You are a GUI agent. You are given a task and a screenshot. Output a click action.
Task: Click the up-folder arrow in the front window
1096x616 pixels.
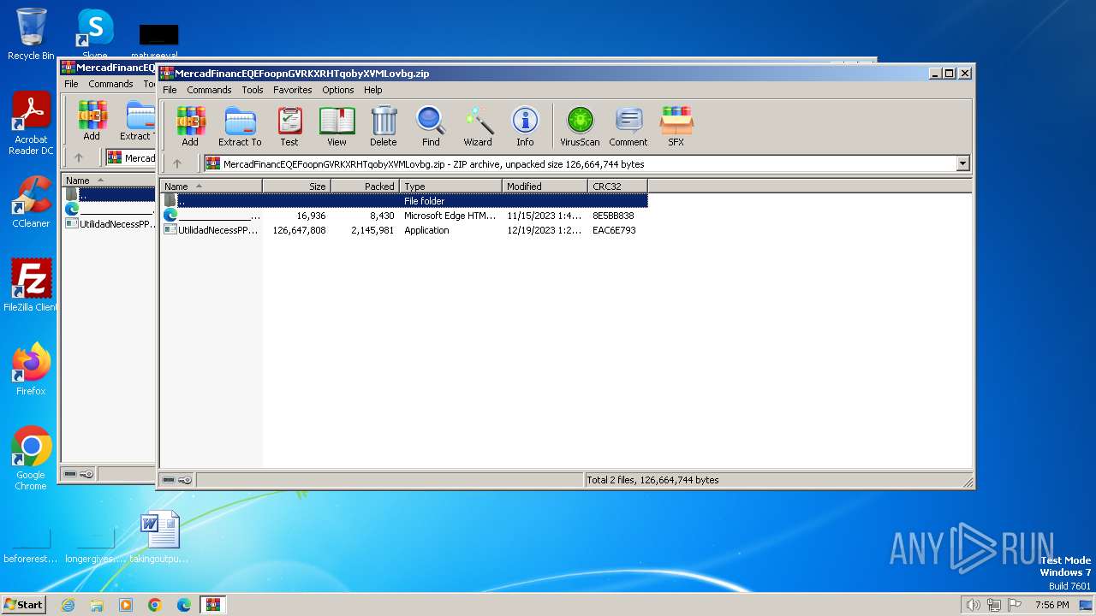point(177,163)
